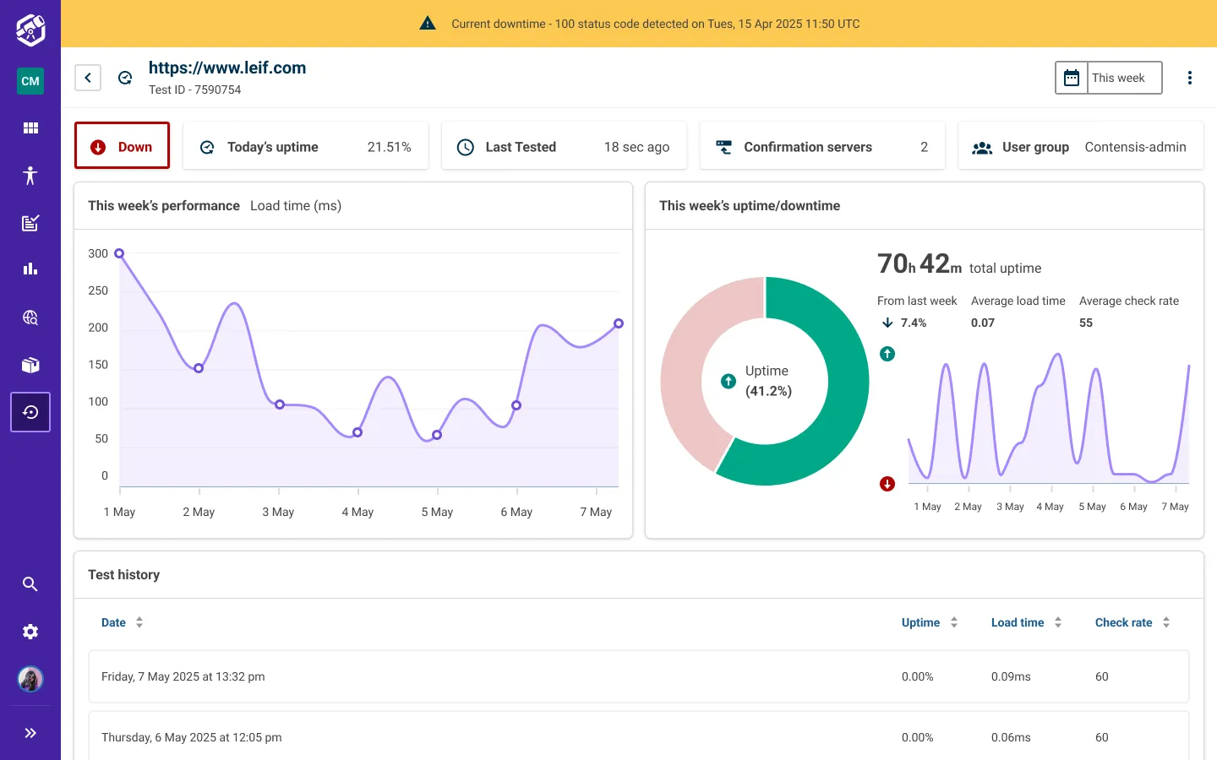Image resolution: width=1217 pixels, height=760 pixels.
Task: Select the globe search icon in sidebar
Action: (30, 318)
